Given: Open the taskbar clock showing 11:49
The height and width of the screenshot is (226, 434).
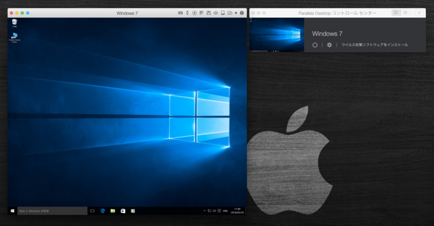Looking at the screenshot, I should tap(237, 211).
